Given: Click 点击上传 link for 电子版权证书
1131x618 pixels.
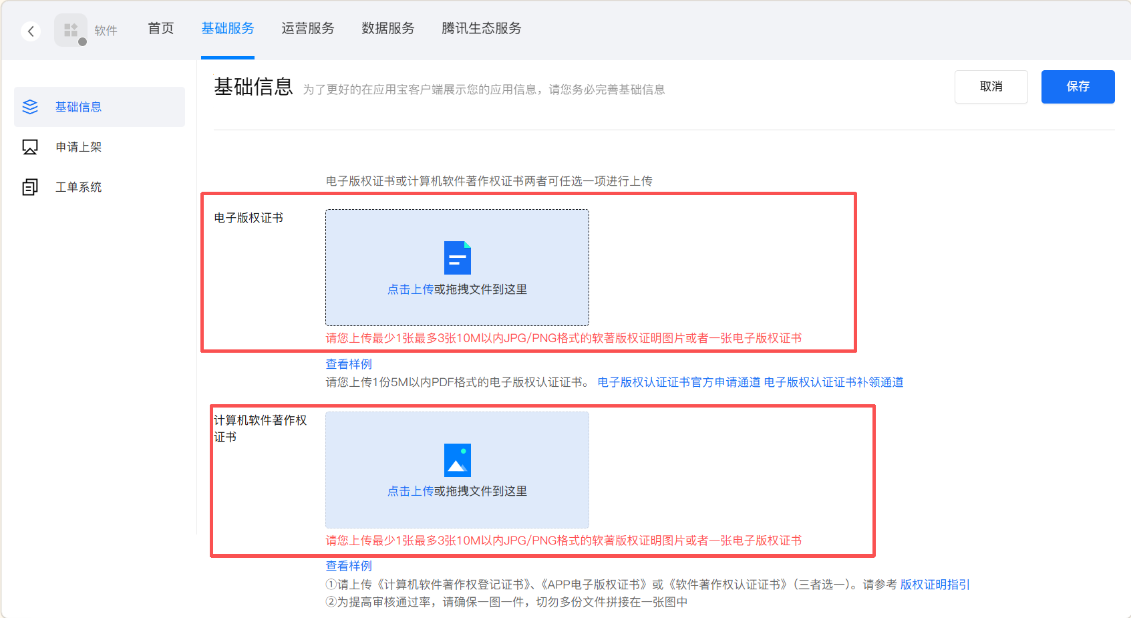Looking at the screenshot, I should pyautogui.click(x=410, y=289).
